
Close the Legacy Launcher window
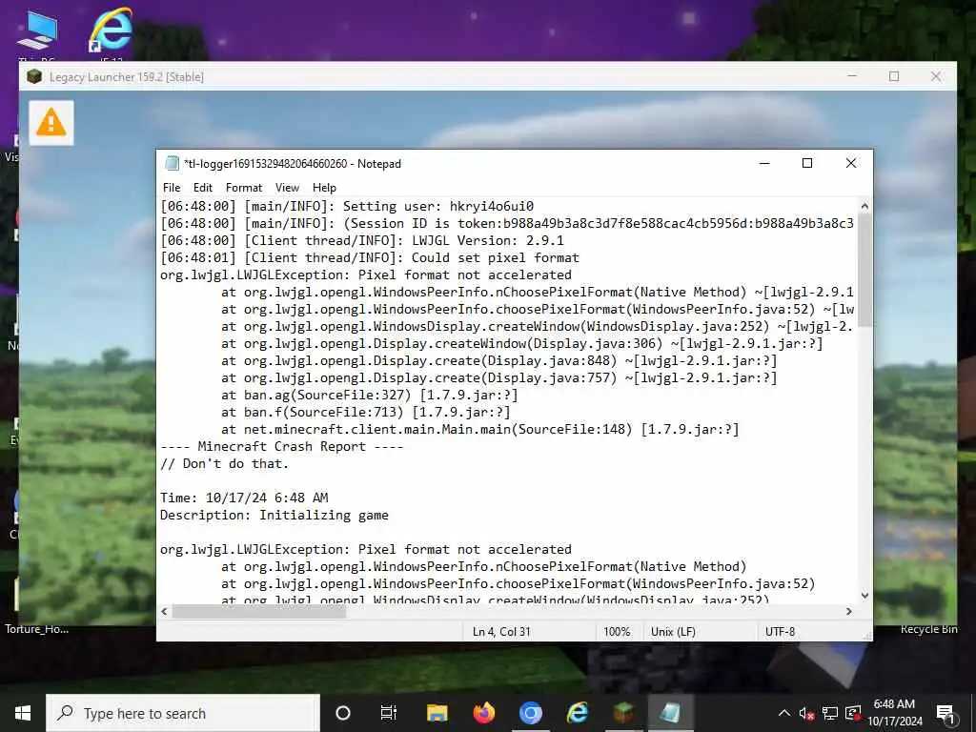[x=936, y=76]
